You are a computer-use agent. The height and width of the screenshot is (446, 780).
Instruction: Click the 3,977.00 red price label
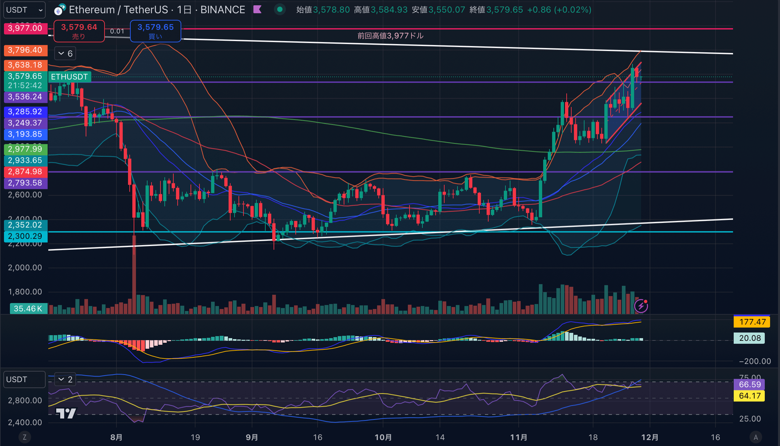[x=25, y=28]
